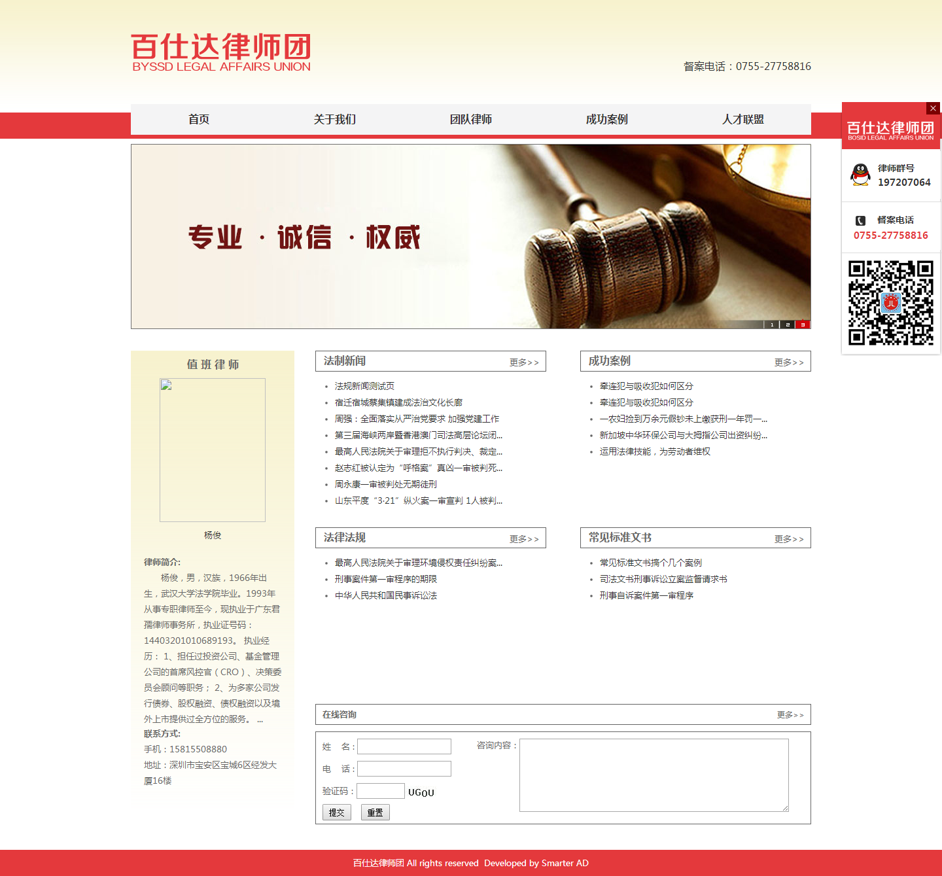Select banner slide 1
942x876 pixels.
772,324
